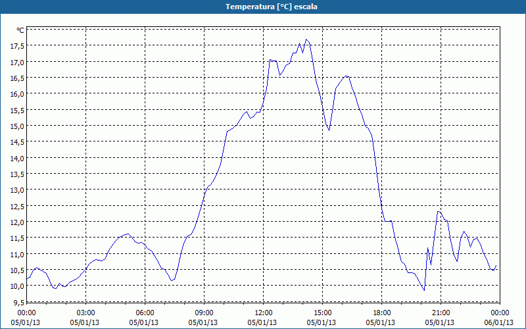Select the 12,5 y-axis value
526x329 pixels.
[x=17, y=207]
